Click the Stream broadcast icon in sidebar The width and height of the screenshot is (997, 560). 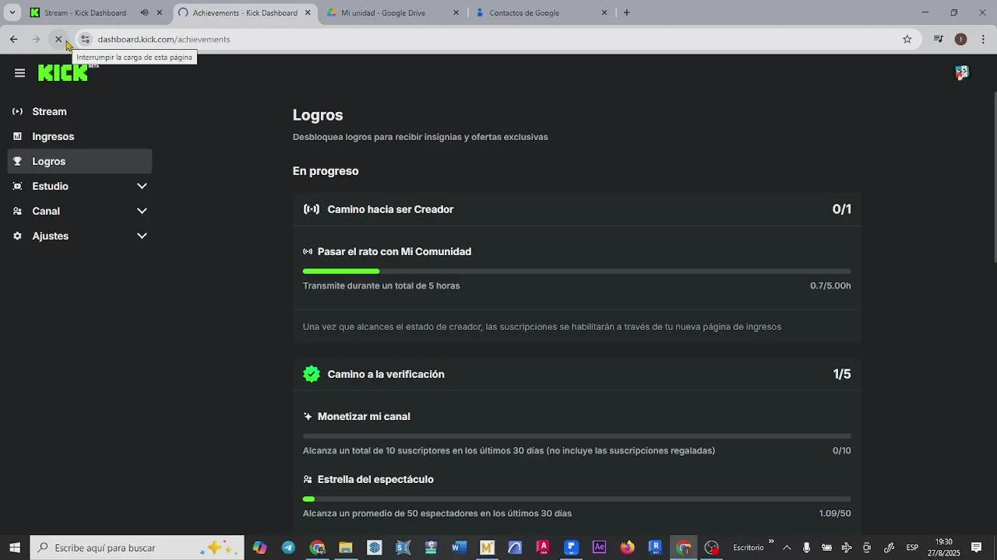tap(17, 111)
